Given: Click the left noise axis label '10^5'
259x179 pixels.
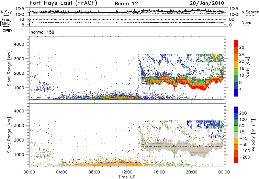Looking at the screenshot, I should click(20, 9).
